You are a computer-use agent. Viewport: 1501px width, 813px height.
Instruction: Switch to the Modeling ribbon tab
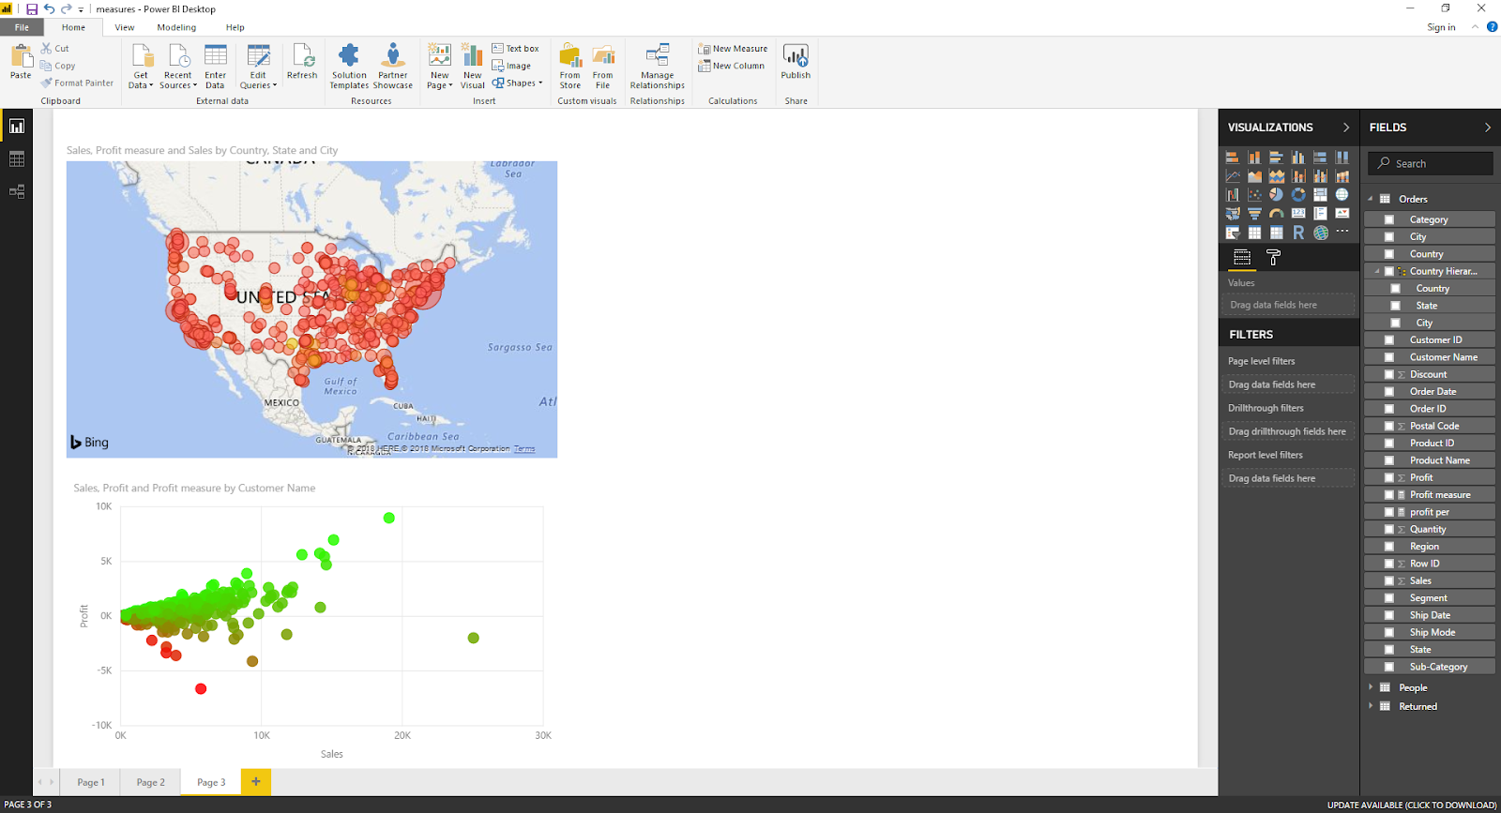tap(176, 27)
